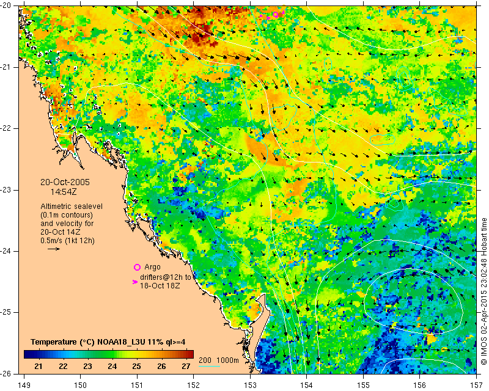
Task: Click the '-26' latitude axis label
Action: click(x=7, y=373)
